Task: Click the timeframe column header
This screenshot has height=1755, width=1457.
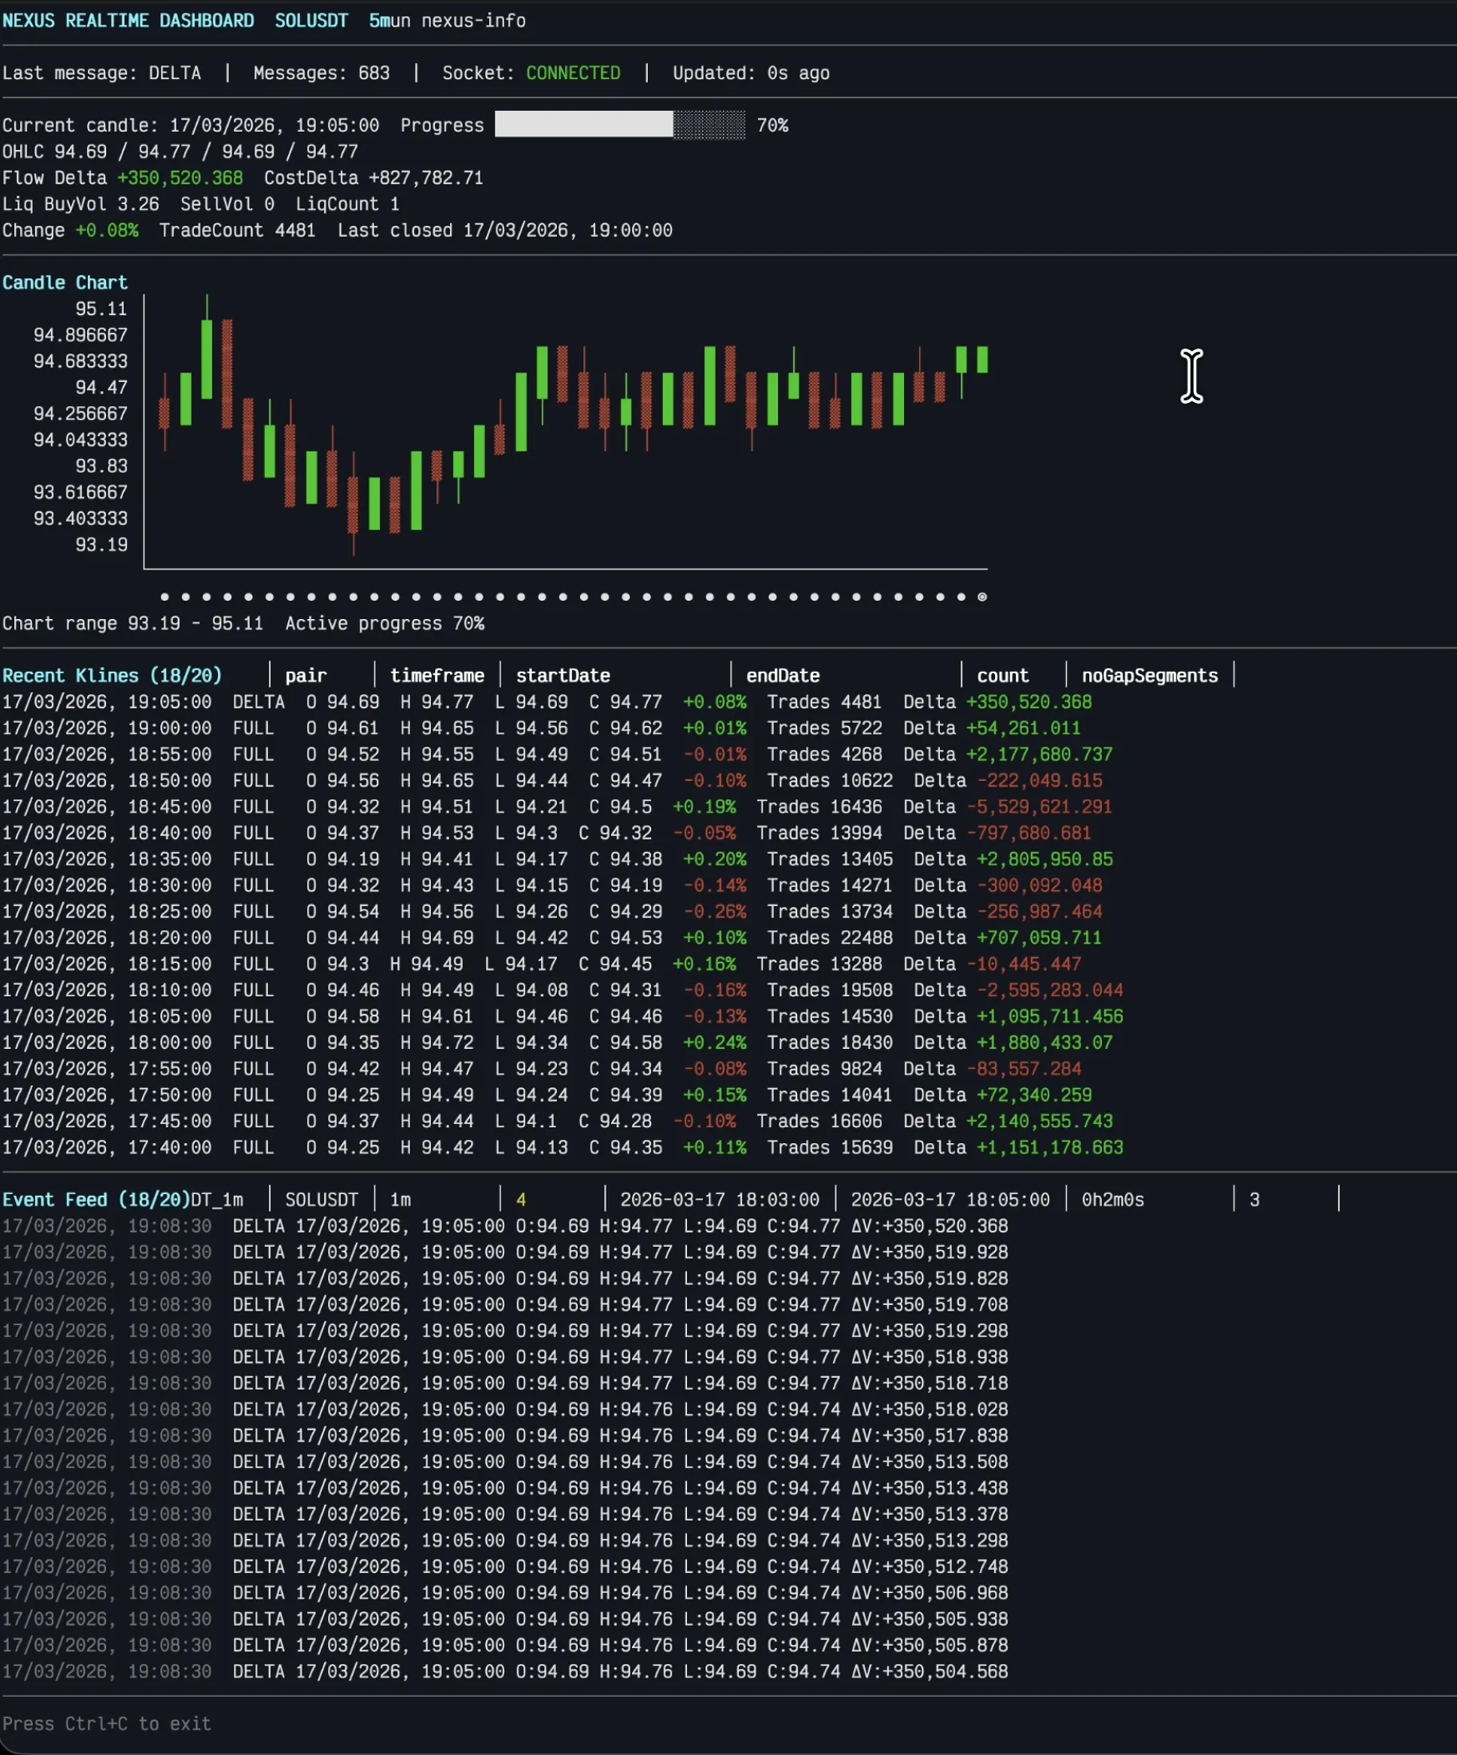Action: tap(437, 675)
